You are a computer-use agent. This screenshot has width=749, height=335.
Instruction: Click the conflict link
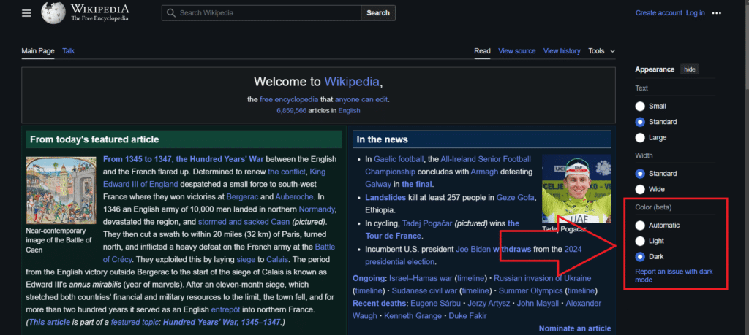[287, 172]
